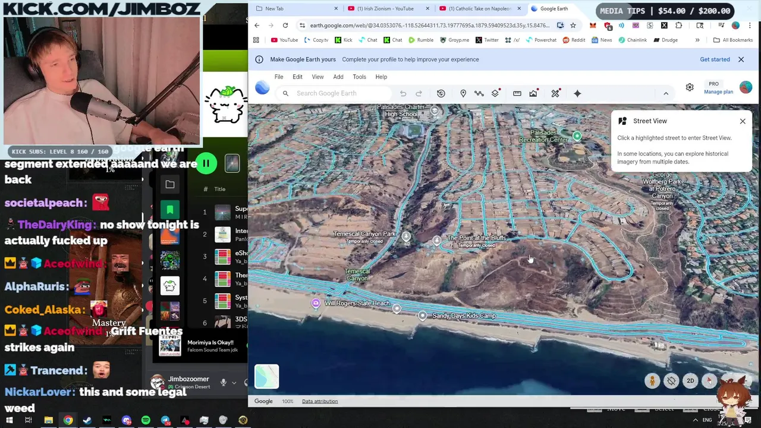Click the Palisades Recreation Center marker
Viewport: 761px width, 428px height.
pyautogui.click(x=577, y=137)
